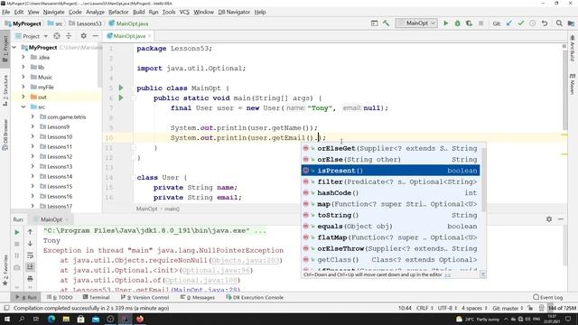The width and height of the screenshot is (578, 325).
Task: Click the Git update project arrow
Action: click(x=509, y=23)
